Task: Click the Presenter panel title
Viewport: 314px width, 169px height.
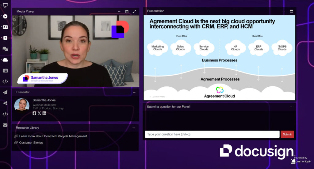Action: [x=23, y=92]
